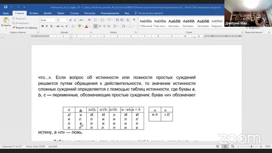The height and width of the screenshot is (153, 272).
Task: Open the Aa change case dropdown
Action: pos(82,20)
